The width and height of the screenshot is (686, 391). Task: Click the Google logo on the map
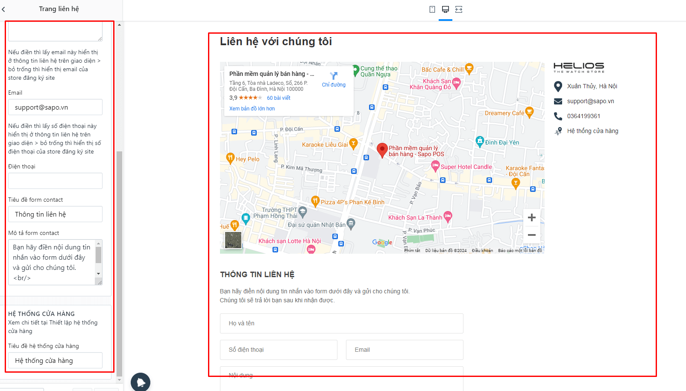(382, 242)
